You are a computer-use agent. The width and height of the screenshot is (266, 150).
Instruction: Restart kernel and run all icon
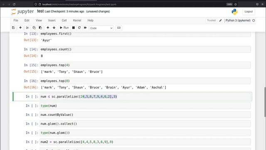(85, 28)
